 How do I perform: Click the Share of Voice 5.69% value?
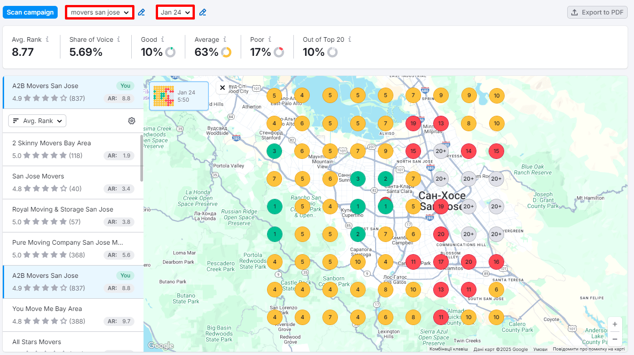click(x=86, y=52)
